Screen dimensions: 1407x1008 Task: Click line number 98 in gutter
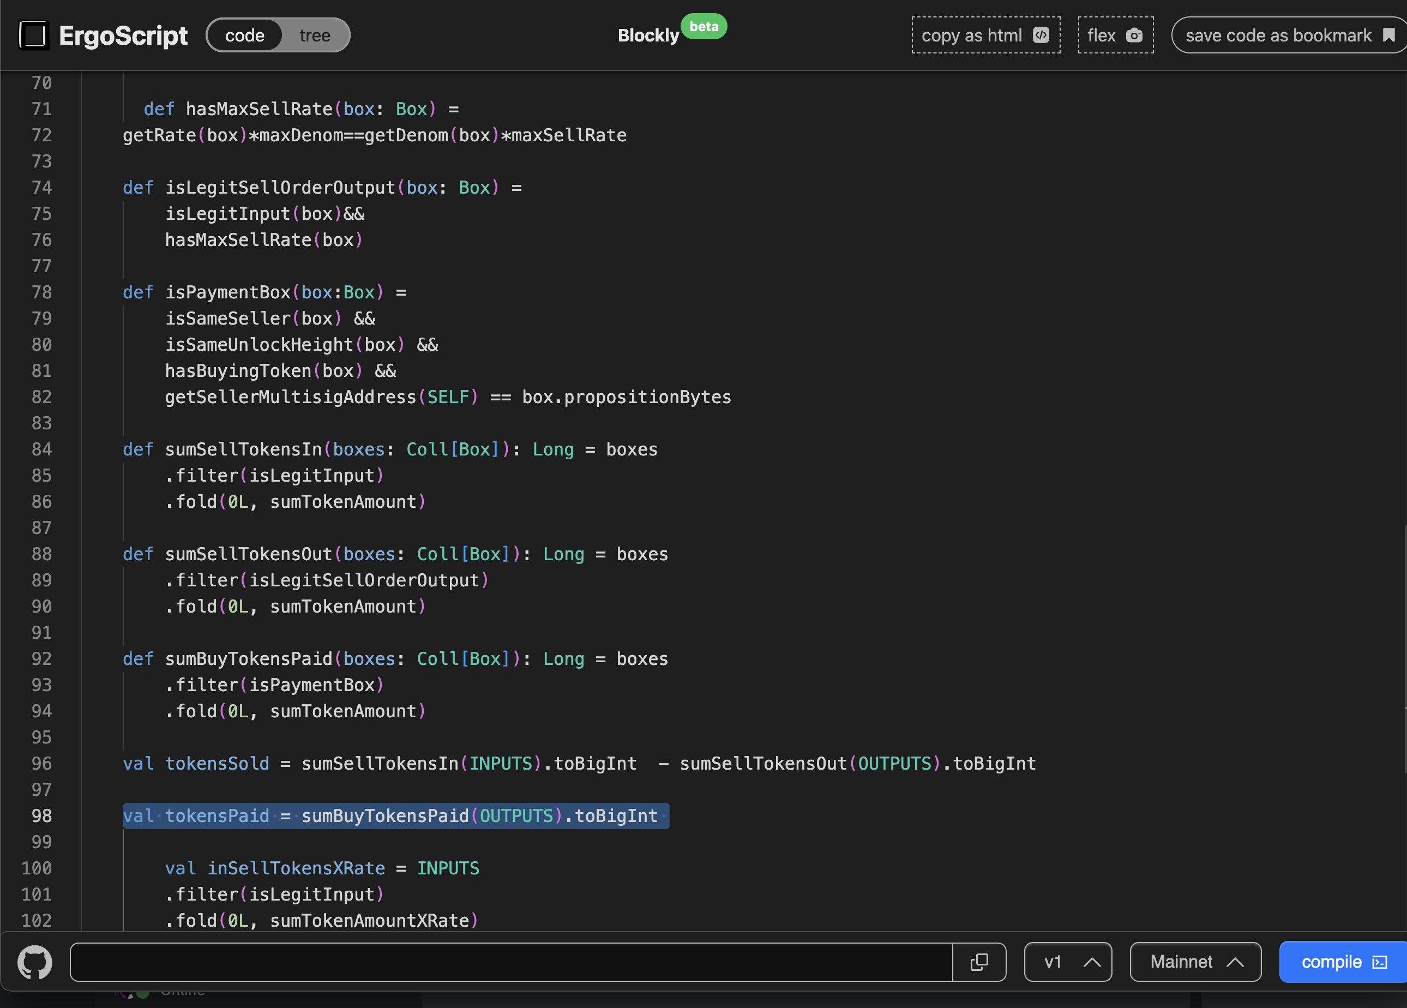(41, 815)
